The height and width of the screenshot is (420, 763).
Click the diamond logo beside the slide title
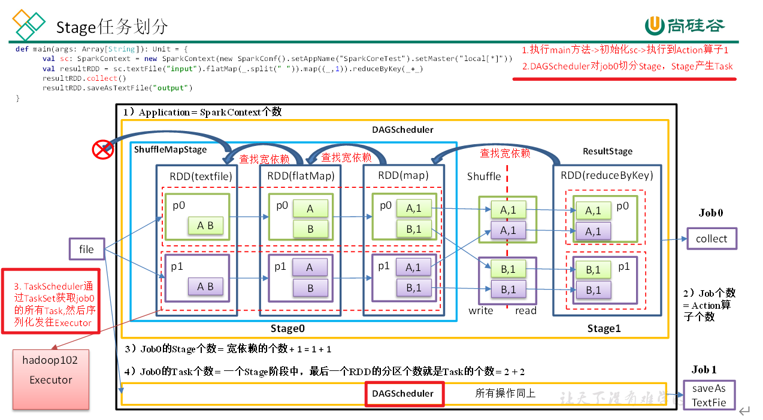(x=29, y=25)
